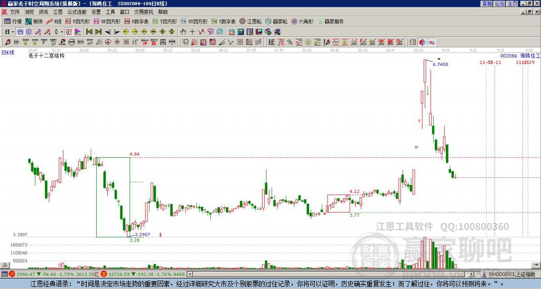Open the 9T四方形 tool

coord(194,21)
